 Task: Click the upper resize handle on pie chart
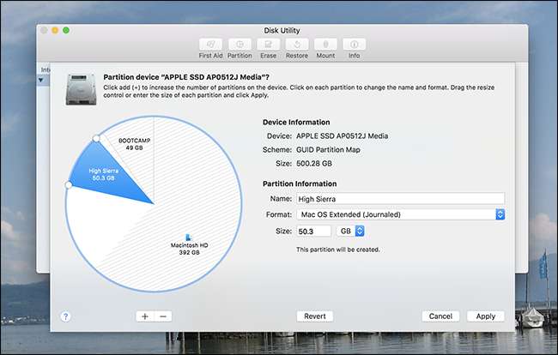[x=95, y=138]
